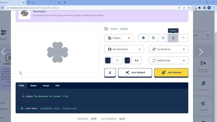Image resolution: width=217 pixels, height=122 pixels.
Task: Bookmark this page with star icon
Action: (x=189, y=8)
